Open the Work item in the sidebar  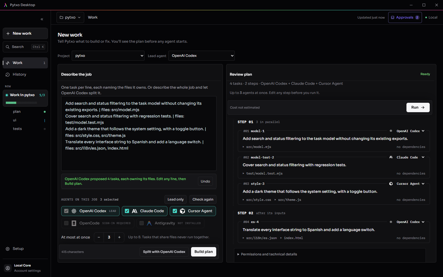[25, 63]
